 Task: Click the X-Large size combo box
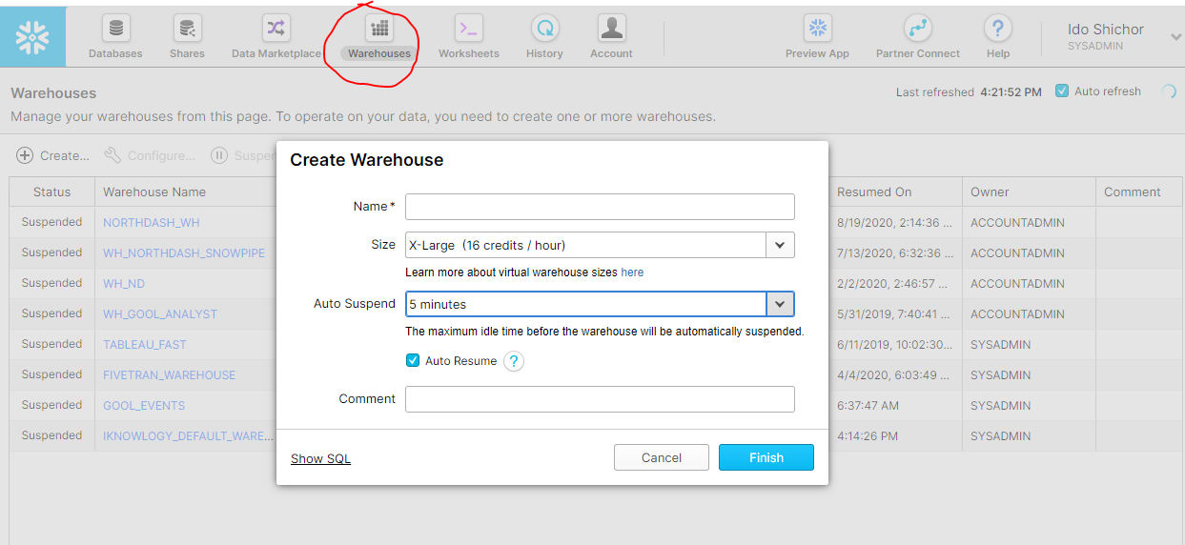600,245
